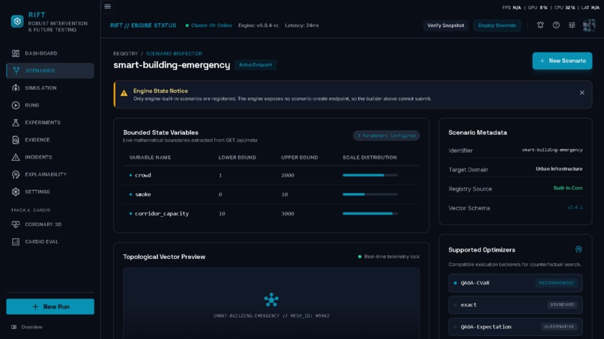Create a New Scenario
This screenshot has width=604, height=339.
562,61
